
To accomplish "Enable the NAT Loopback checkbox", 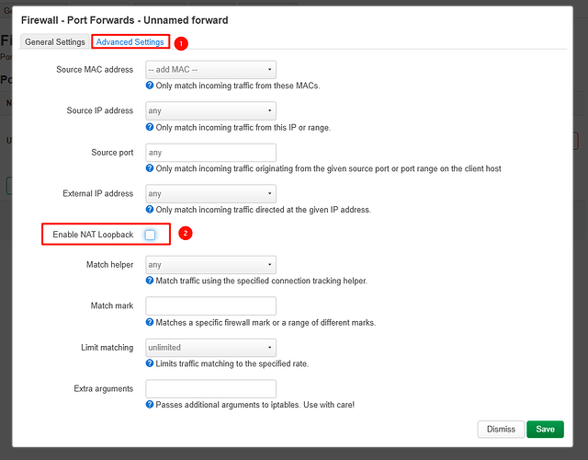I will click(x=151, y=235).
